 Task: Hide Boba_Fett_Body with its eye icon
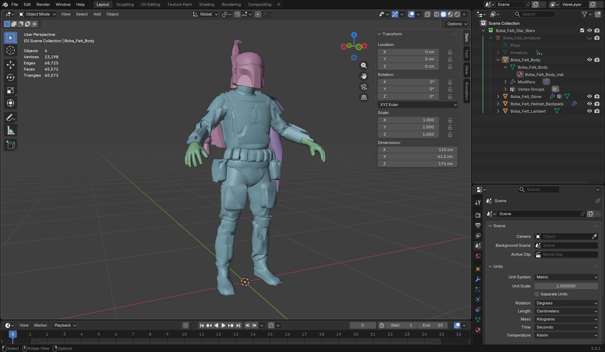point(589,60)
